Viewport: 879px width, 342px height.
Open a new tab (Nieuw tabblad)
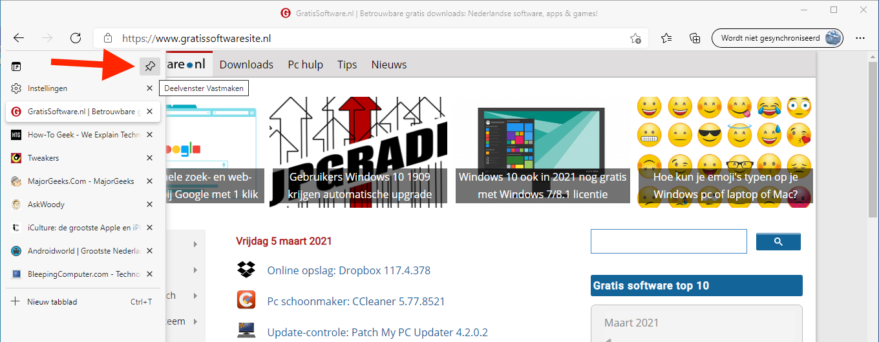[x=52, y=301]
